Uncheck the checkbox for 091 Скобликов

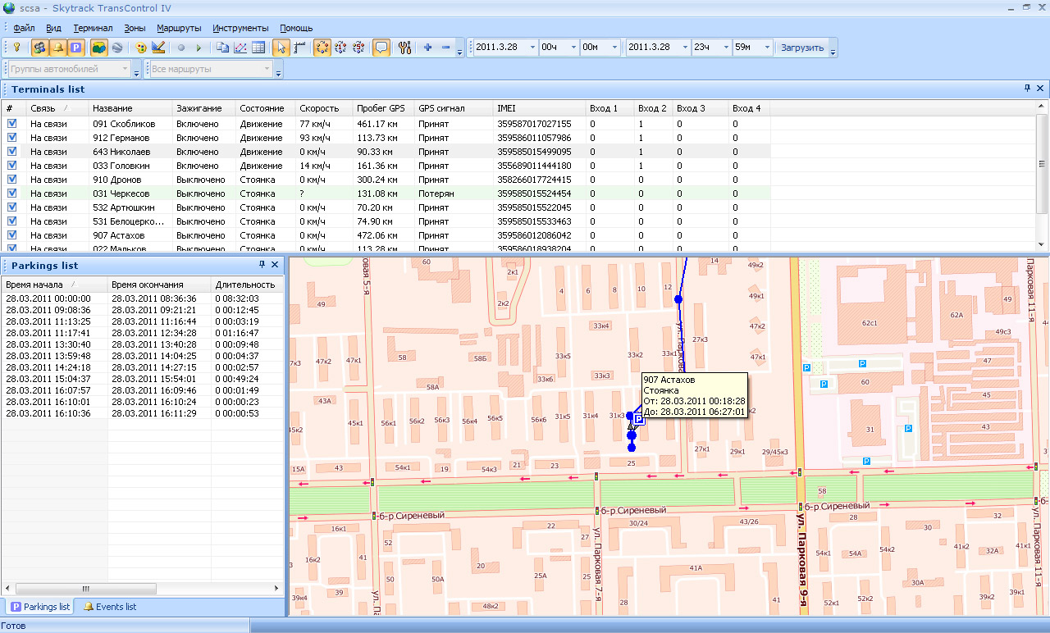[11, 124]
